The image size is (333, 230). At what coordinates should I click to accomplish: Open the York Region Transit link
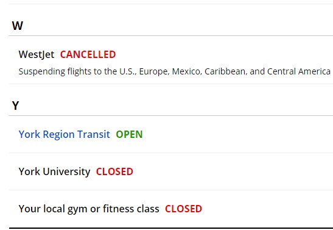pos(65,134)
